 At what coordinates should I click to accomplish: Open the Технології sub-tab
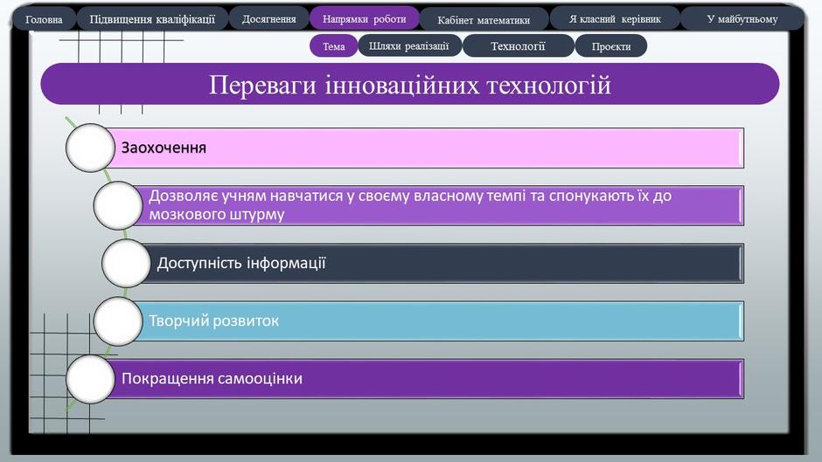(518, 46)
